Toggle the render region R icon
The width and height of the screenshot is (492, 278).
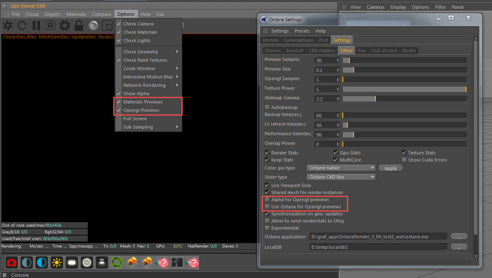click(50, 25)
